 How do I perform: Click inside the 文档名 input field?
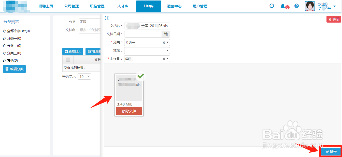[147, 26]
